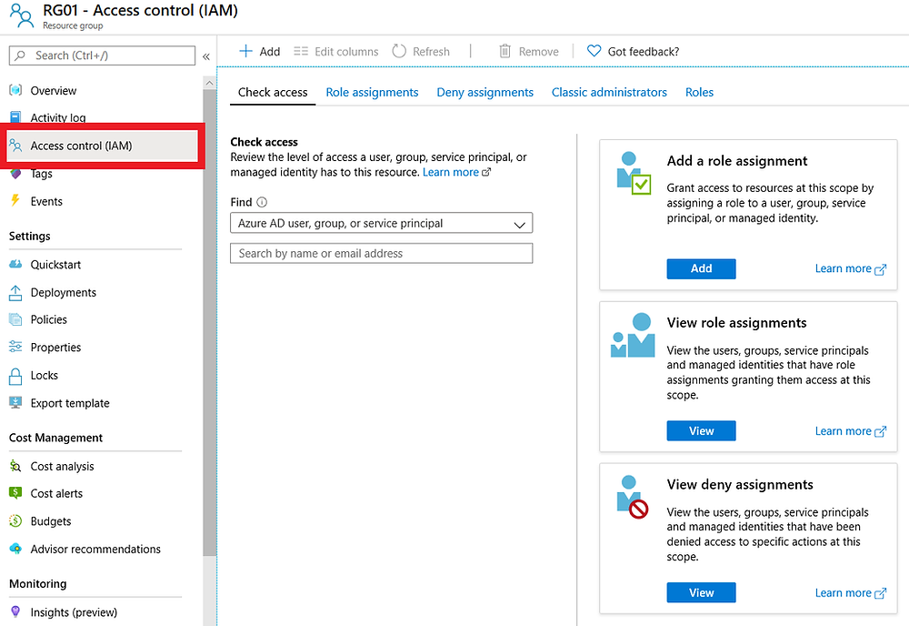Click the Properties sliders icon

tap(15, 347)
